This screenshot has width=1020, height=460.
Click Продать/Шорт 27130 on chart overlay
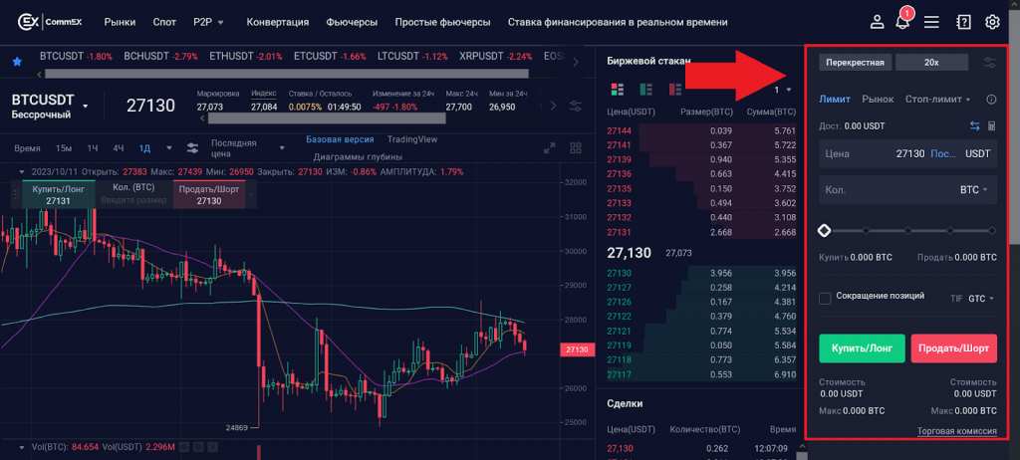point(209,194)
